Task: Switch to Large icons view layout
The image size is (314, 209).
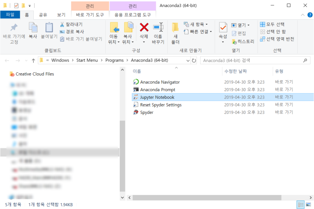Action: coord(309,205)
